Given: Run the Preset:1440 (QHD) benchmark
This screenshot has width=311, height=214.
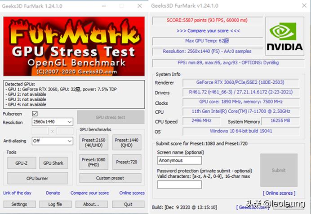Looking at the screenshot, I should pos(127,142).
